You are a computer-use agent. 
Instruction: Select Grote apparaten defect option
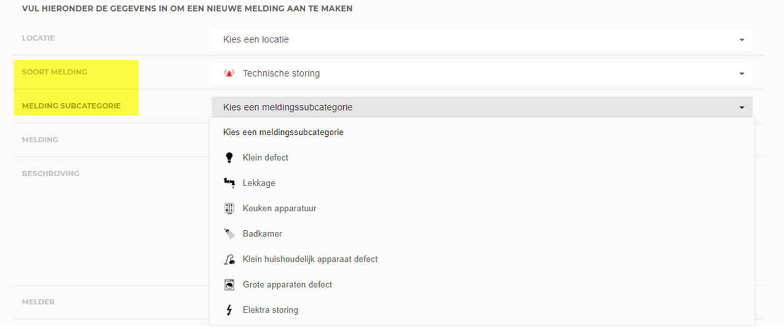tap(287, 285)
